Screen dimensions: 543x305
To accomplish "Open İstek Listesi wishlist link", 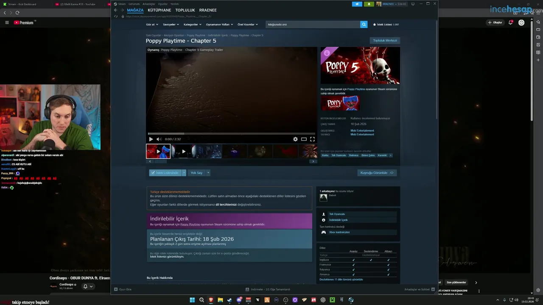I will [x=386, y=25].
